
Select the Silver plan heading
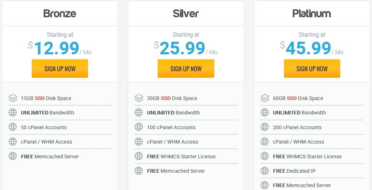(x=186, y=13)
